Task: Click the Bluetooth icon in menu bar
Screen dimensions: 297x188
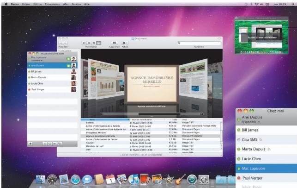Action: coord(251,4)
